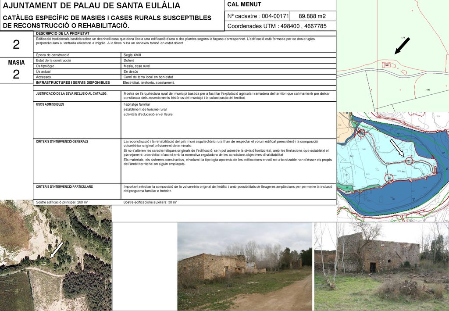Open the aerial orthophoto image
449x311 pixels.
tap(56, 255)
